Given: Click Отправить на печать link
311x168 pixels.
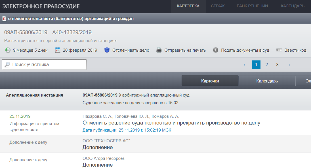Looking at the screenshot, I should tap(185, 50).
